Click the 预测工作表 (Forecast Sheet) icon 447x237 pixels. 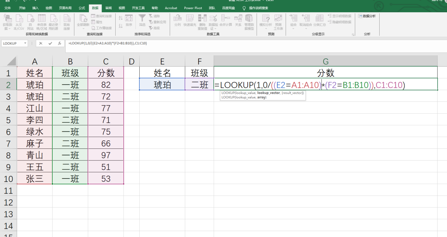click(x=278, y=18)
